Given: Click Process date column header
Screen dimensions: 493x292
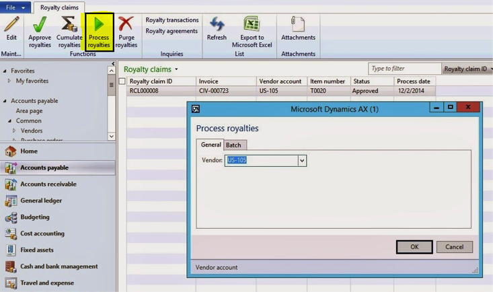Looking at the screenshot, I should click(415, 81).
